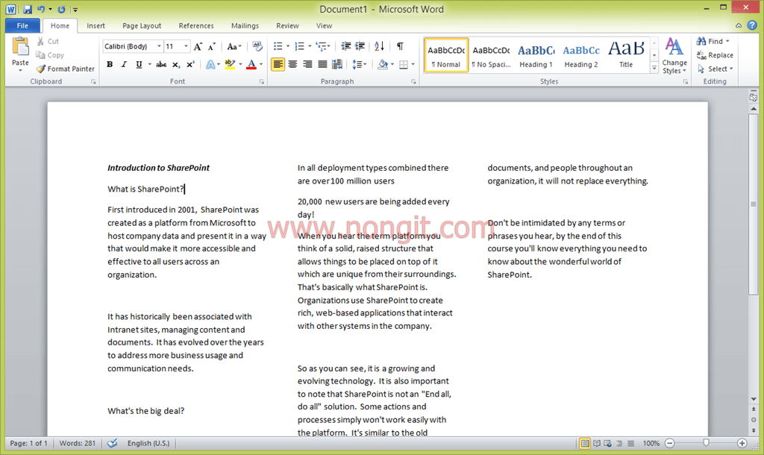This screenshot has height=455, width=764.
Task: Click the Center alignment icon
Action: (292, 65)
